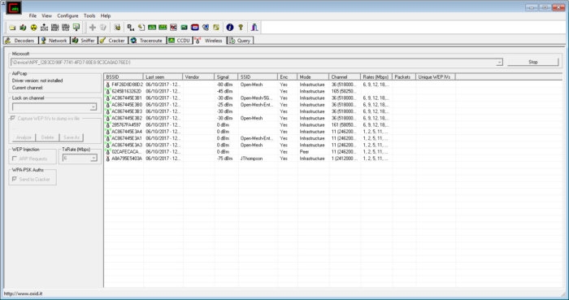Image resolution: width=569 pixels, height=300 pixels.
Task: Click the red RC password decoder icon
Action: click(x=173, y=27)
